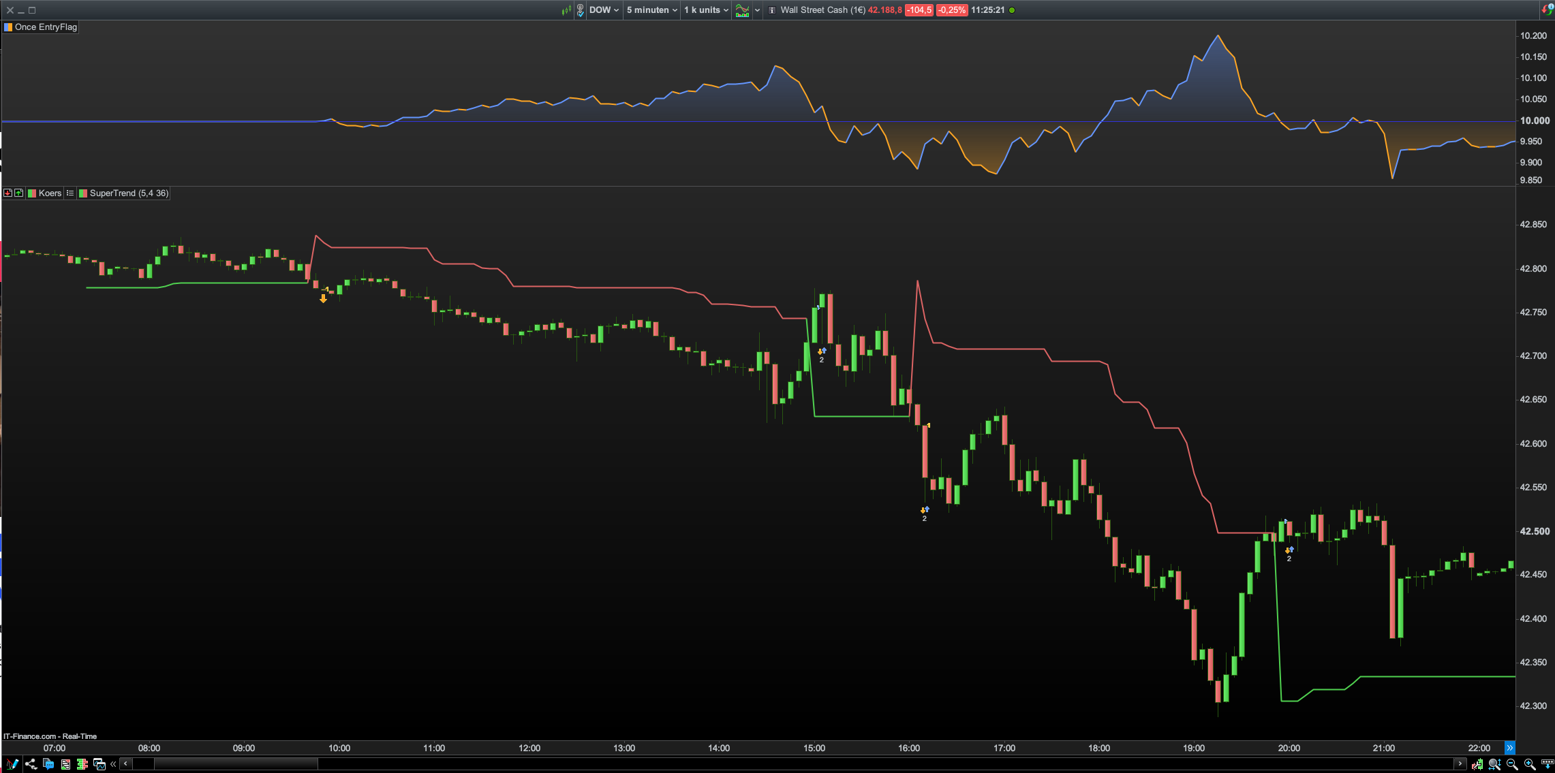Open the order book ladder icon
This screenshot has height=773, width=1555.
click(82, 764)
